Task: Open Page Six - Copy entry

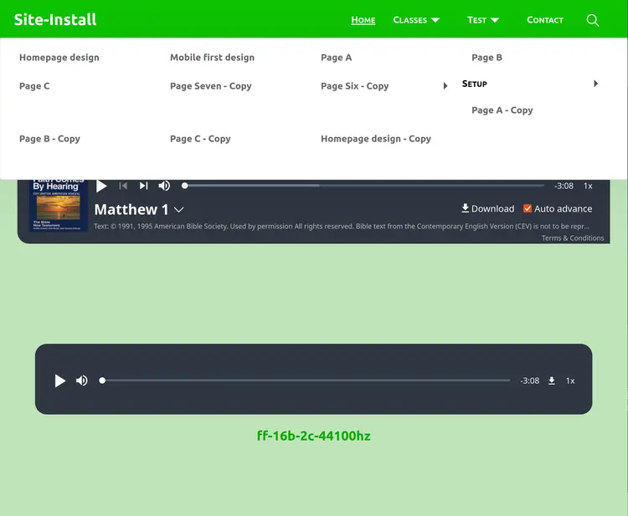Action: coord(355,86)
